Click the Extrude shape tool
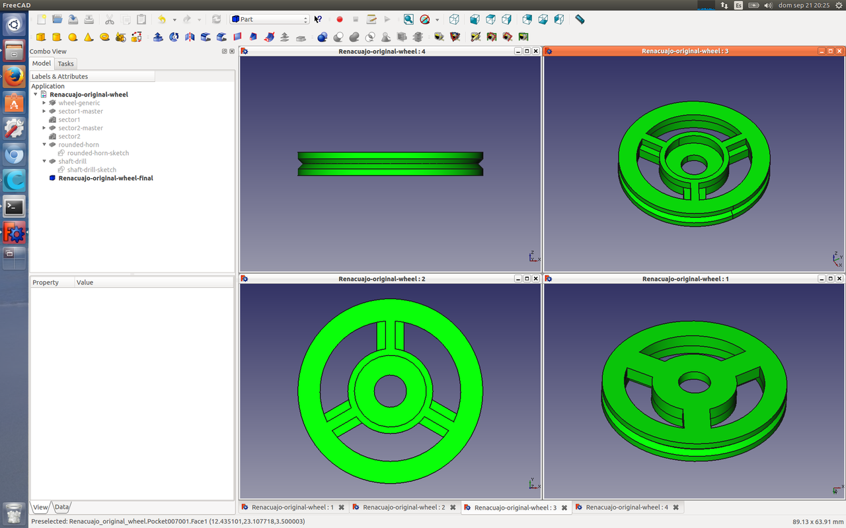The width and height of the screenshot is (846, 528). click(x=158, y=37)
